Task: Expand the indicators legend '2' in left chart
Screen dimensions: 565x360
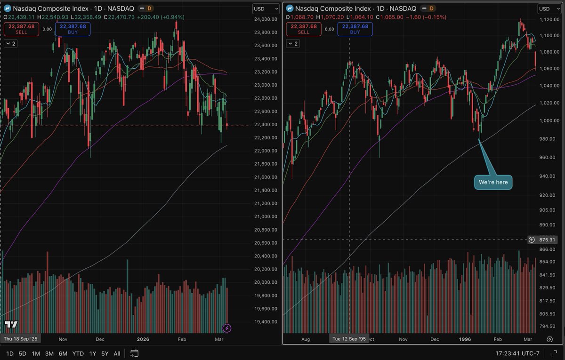Action: pyautogui.click(x=11, y=43)
